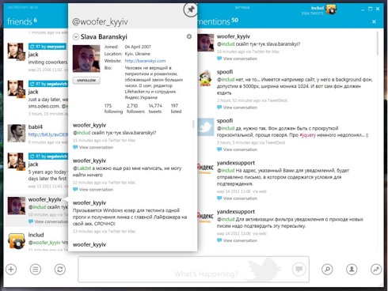This screenshot has height=291, width=388.
Task: Close the mentions column
Action: [x=374, y=21]
